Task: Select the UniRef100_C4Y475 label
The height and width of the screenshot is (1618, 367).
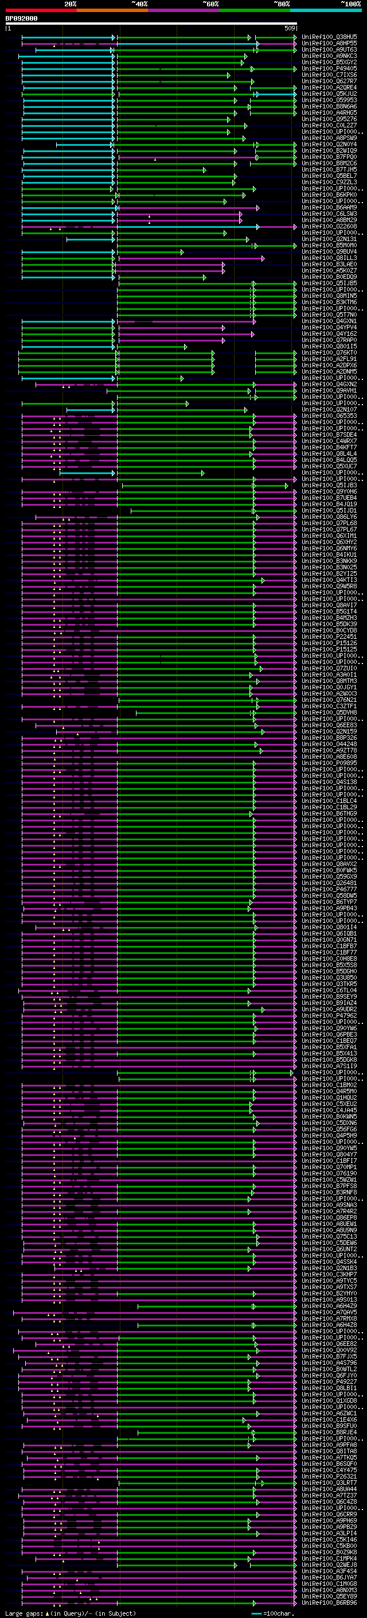Action: (329, 1470)
